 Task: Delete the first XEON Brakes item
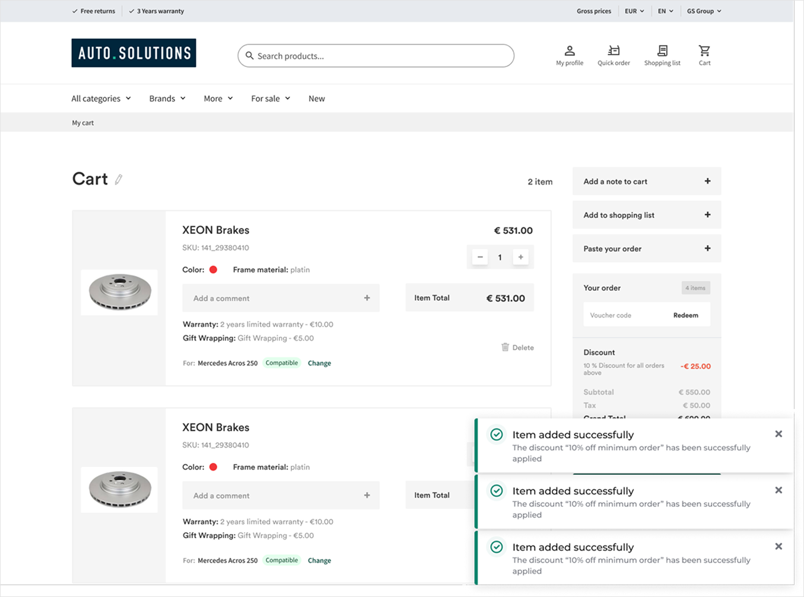(517, 348)
